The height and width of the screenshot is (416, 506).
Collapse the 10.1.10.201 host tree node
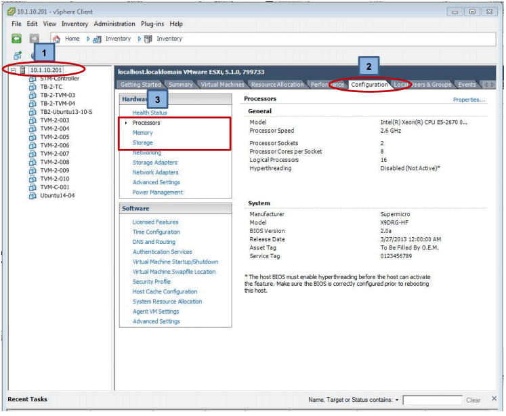point(13,70)
